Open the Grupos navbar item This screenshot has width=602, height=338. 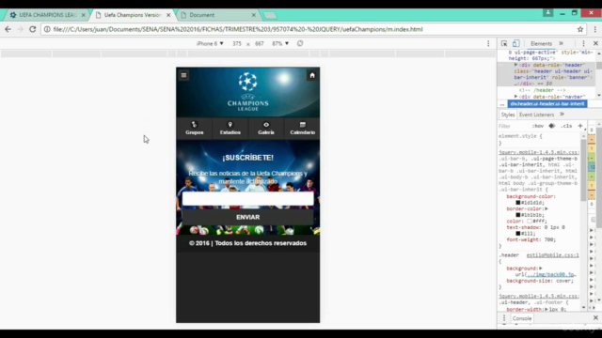(x=195, y=128)
